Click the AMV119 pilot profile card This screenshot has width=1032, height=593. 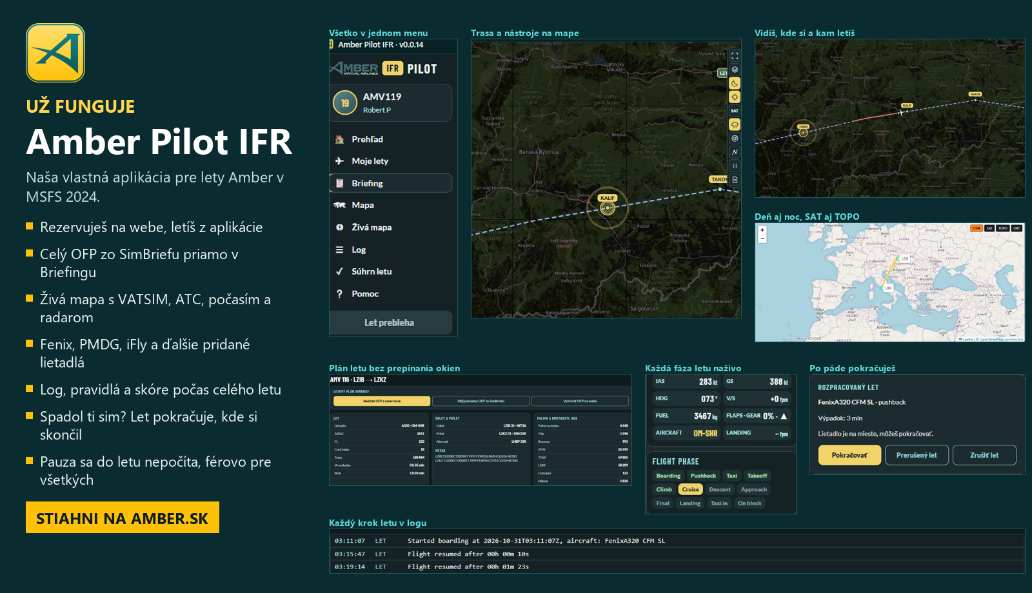click(x=390, y=102)
